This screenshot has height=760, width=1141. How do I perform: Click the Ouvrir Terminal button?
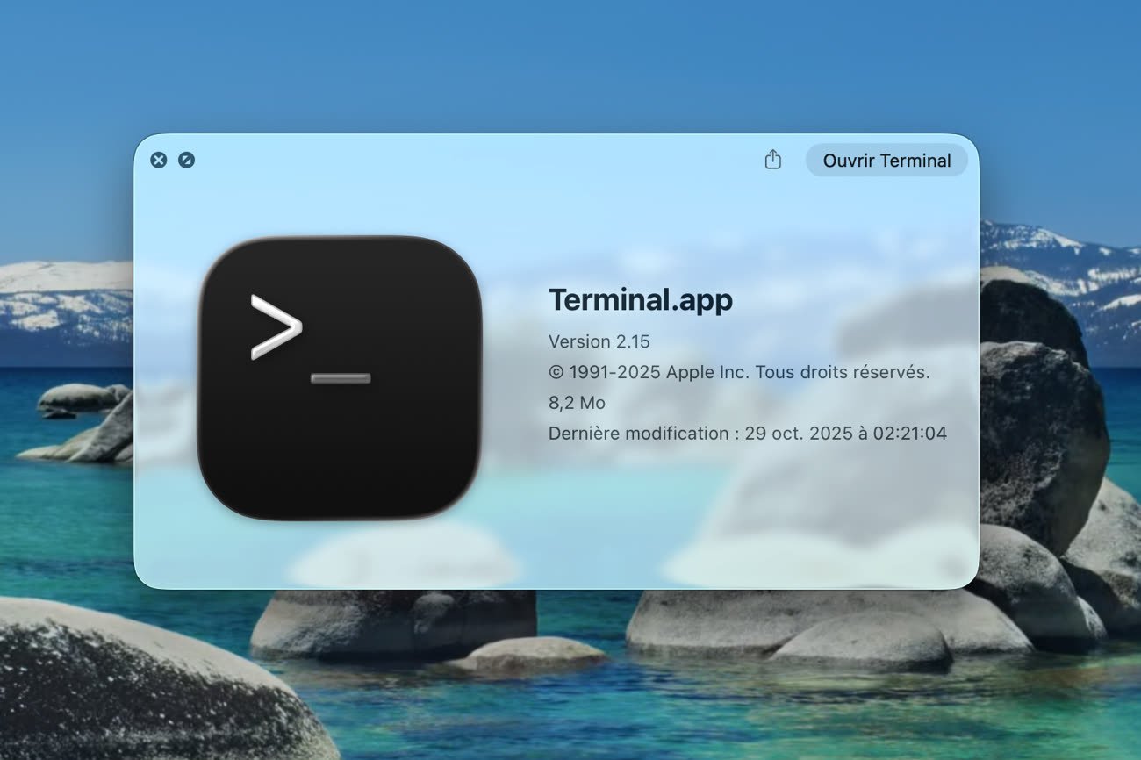(886, 161)
